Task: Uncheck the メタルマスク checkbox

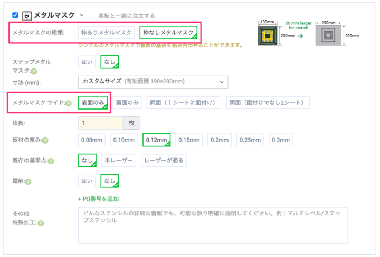Action: (x=15, y=15)
